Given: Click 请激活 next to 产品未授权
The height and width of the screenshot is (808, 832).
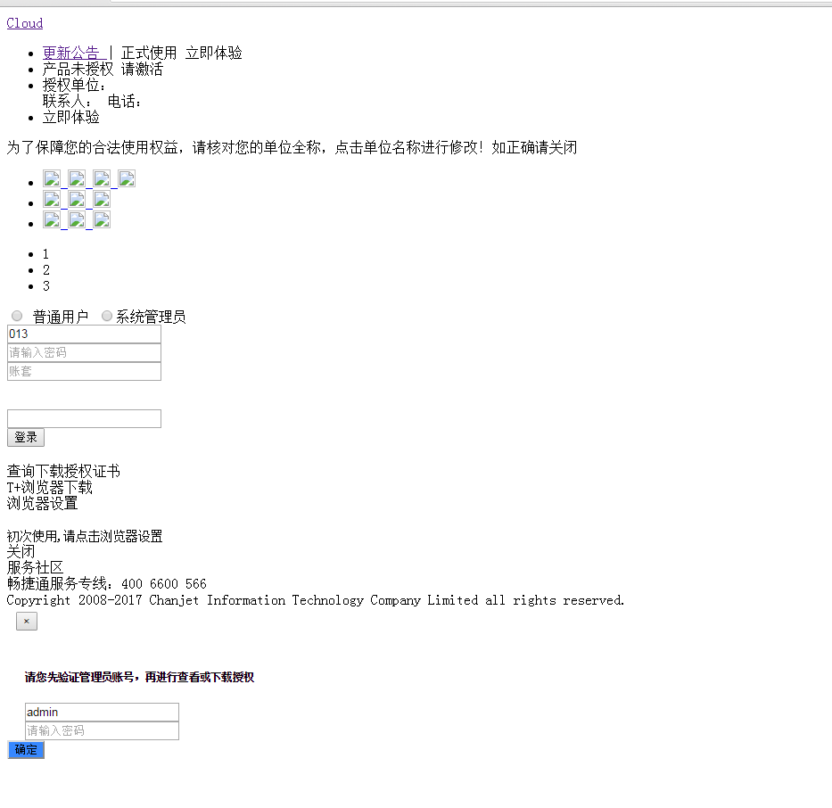Looking at the screenshot, I should click(x=142, y=69).
